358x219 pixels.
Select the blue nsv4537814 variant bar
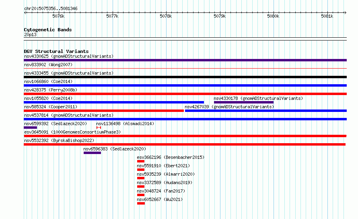tap(185, 119)
